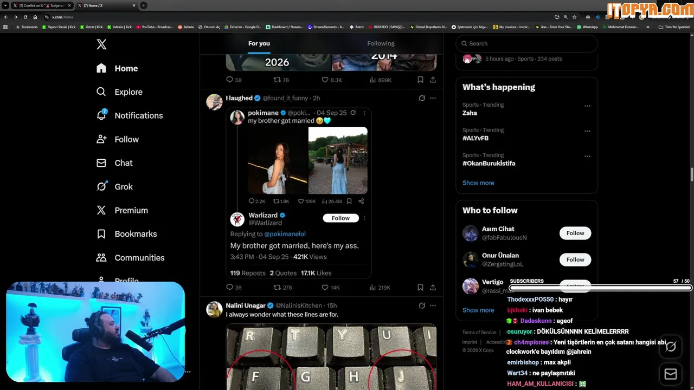The height and width of the screenshot is (390, 694).
Task: Open the keyboard photo in Nalini's post
Action: [331, 356]
